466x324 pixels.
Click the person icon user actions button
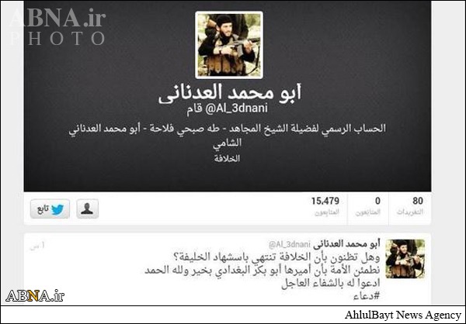(87, 209)
